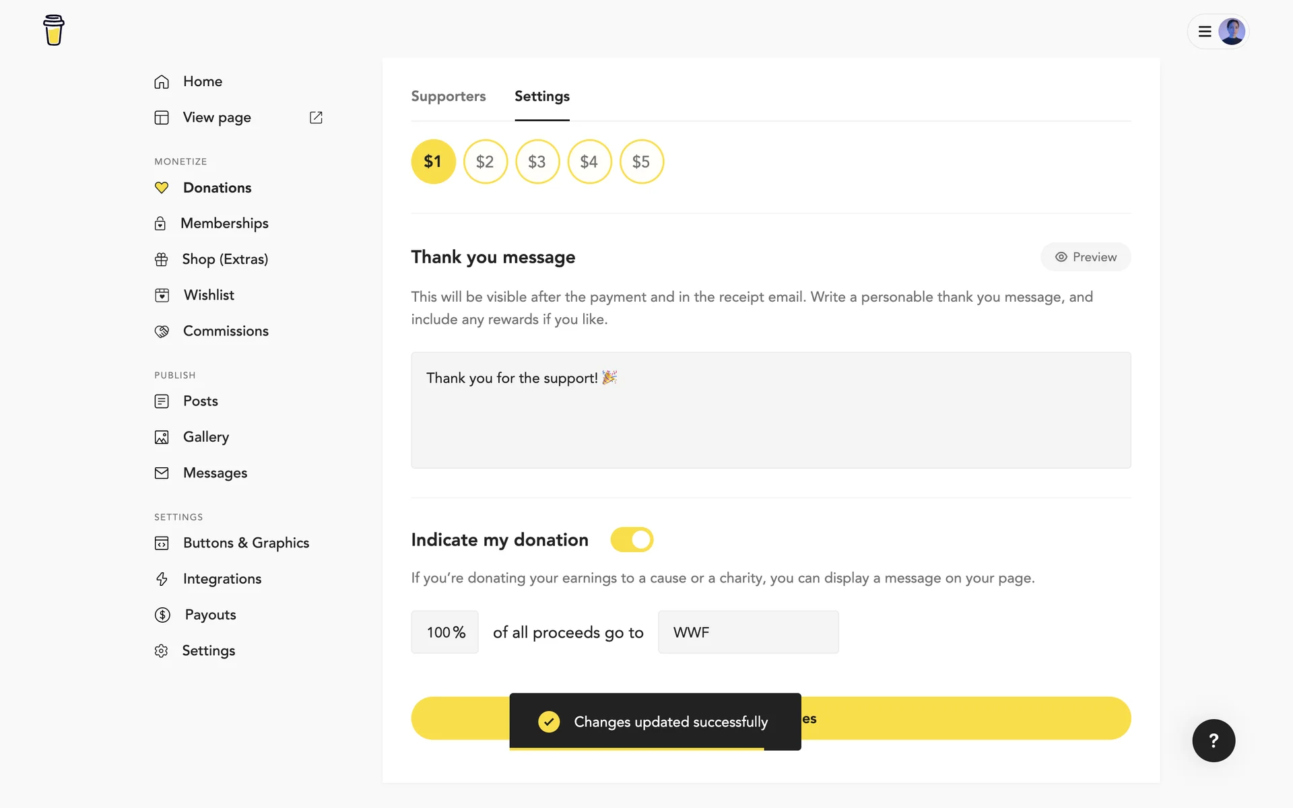Open Payouts in the sidebar
The image size is (1293, 808).
click(x=210, y=615)
